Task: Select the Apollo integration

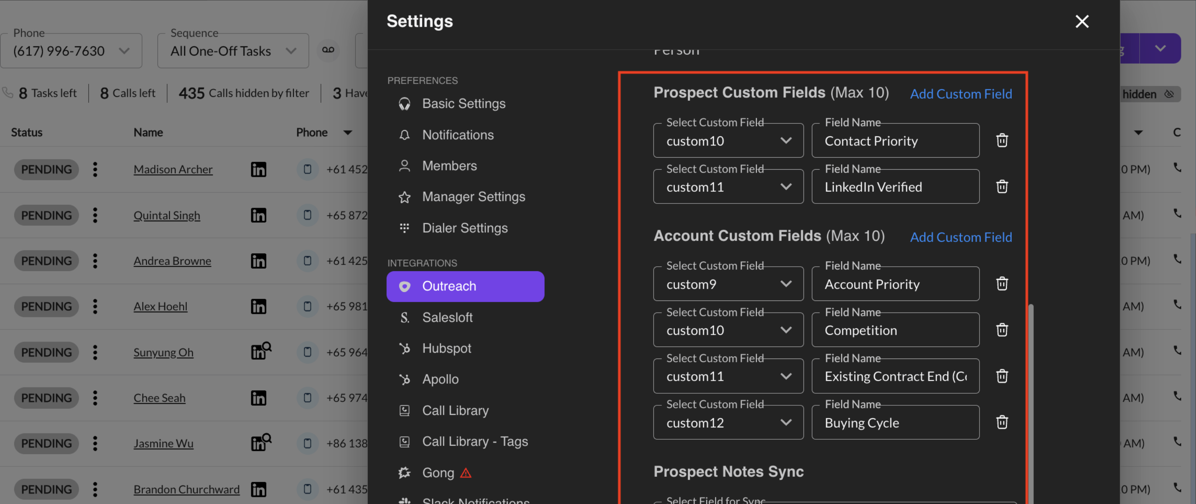Action: point(465,379)
